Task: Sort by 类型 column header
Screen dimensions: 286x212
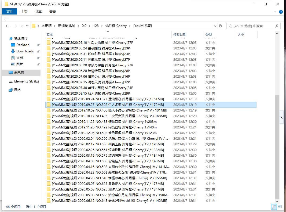Action: coord(209,34)
